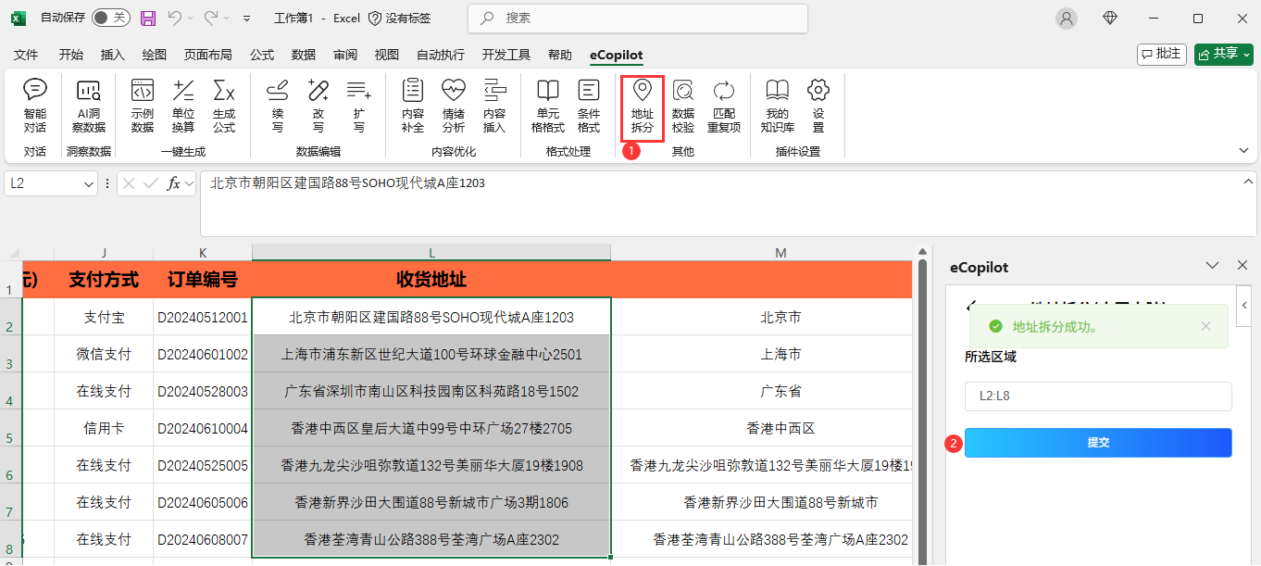This screenshot has width=1261, height=566.
Task: Collapse the ribbon using the chevron
Action: point(1243,150)
